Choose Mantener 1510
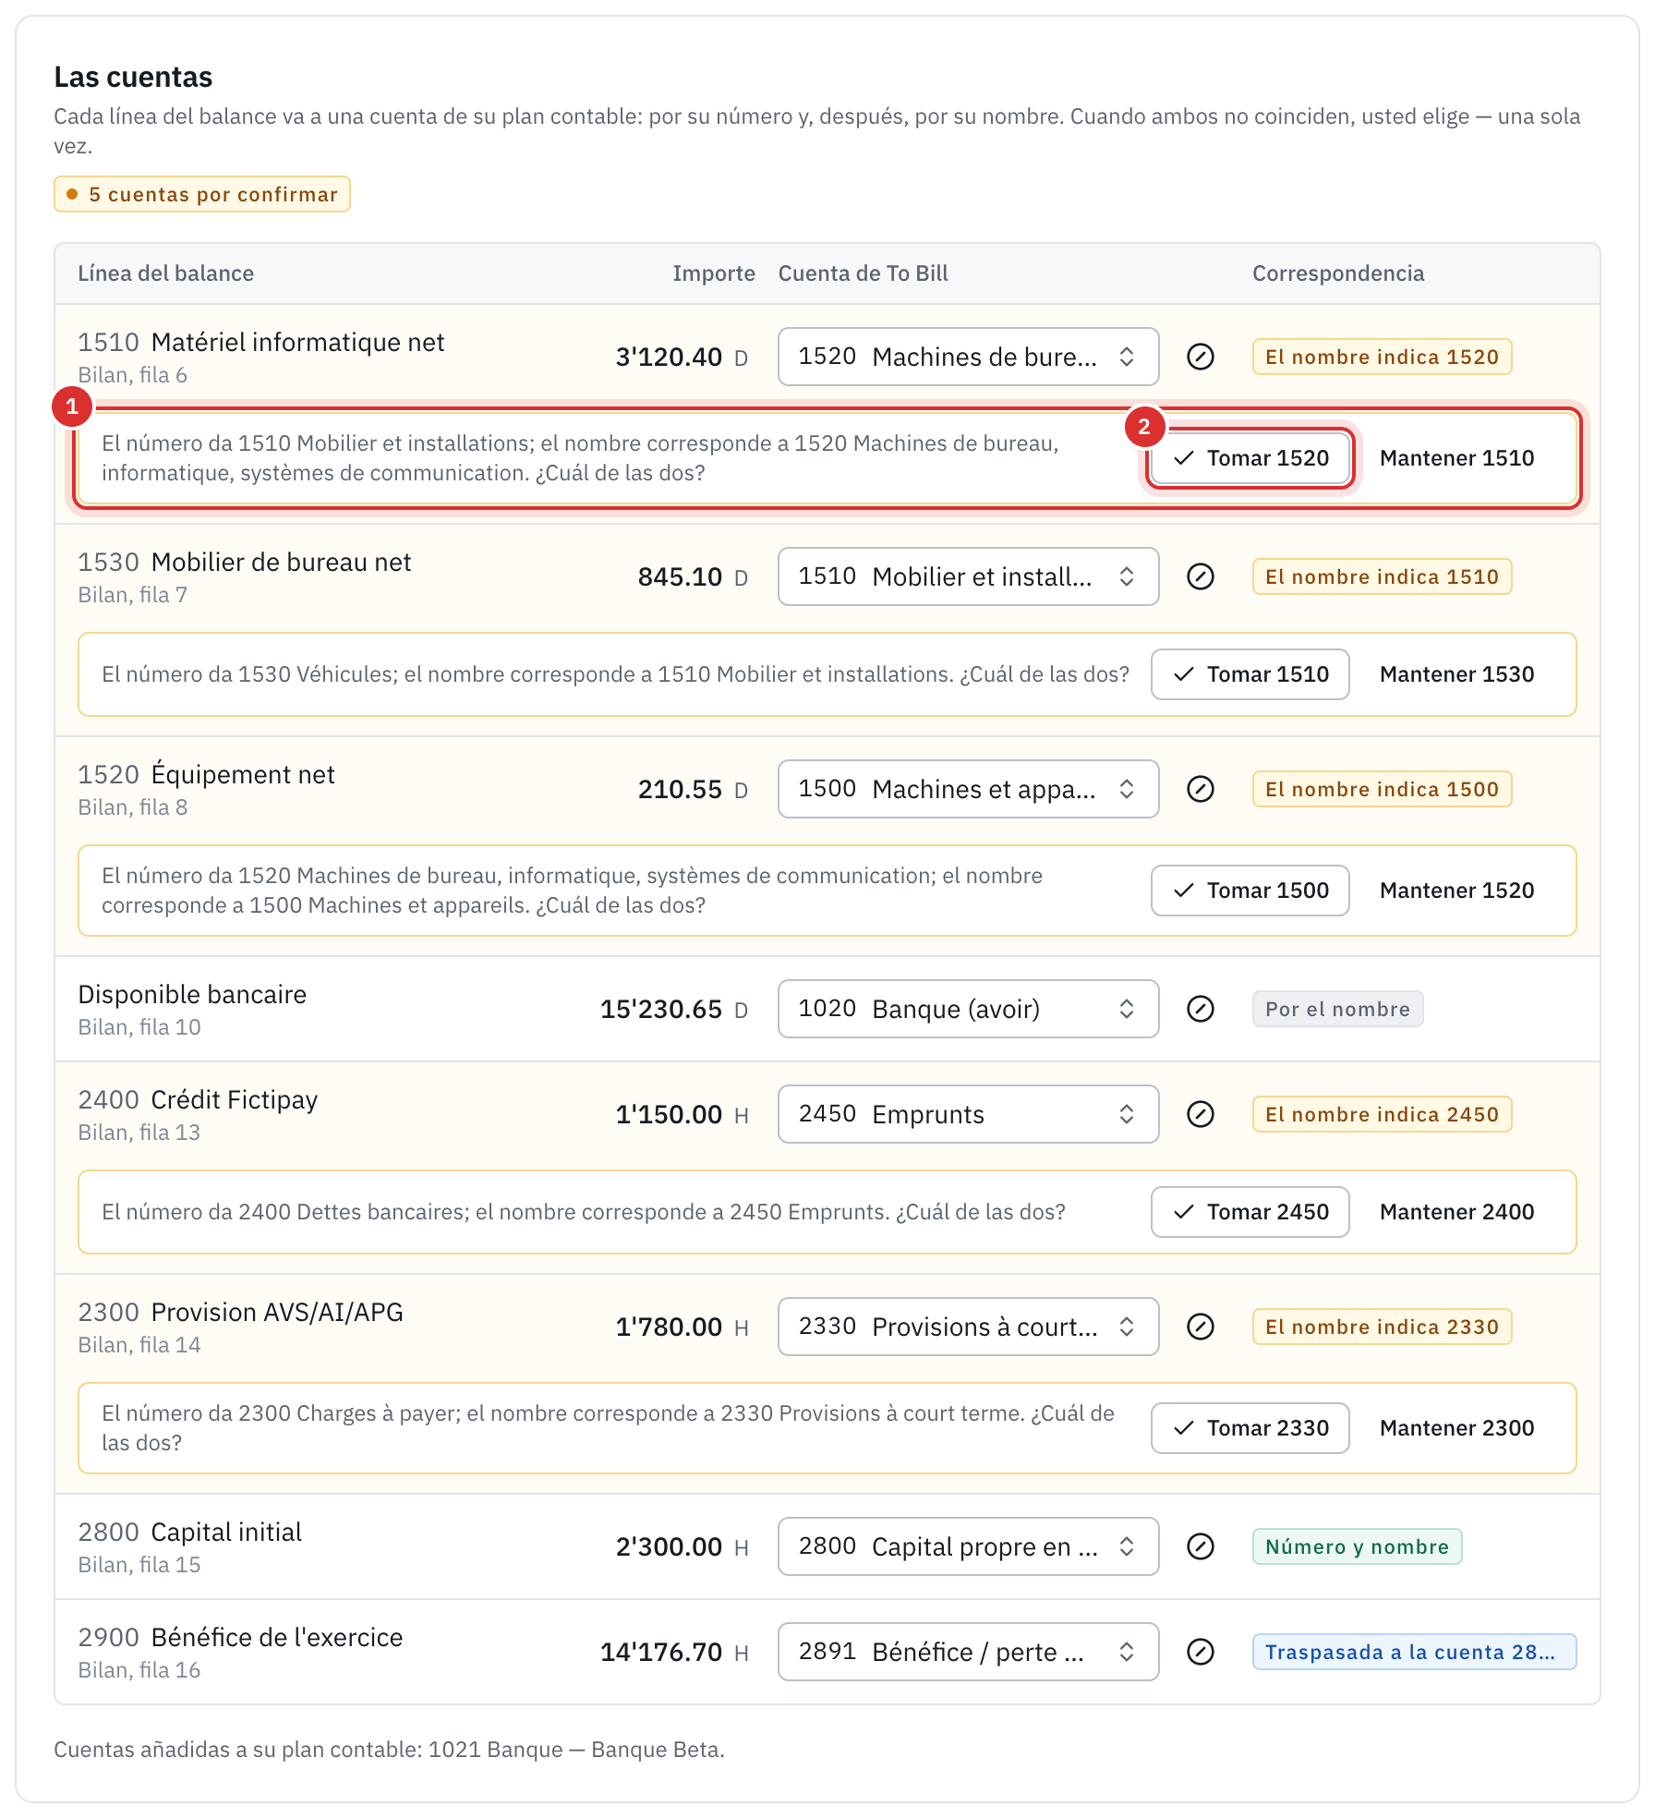Image resolution: width=1655 pixels, height=1818 pixels. tap(1456, 458)
